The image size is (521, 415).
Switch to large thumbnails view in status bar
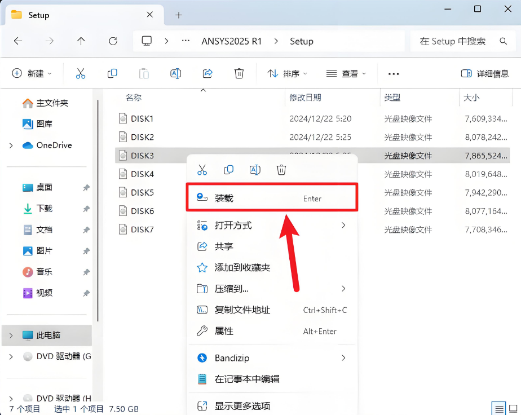[513, 409]
